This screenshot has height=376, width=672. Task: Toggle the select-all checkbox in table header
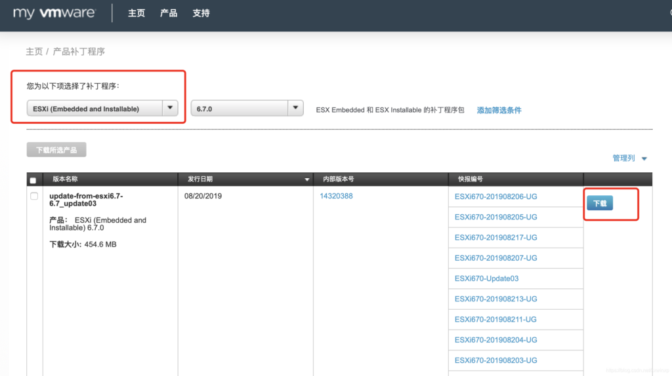point(33,180)
